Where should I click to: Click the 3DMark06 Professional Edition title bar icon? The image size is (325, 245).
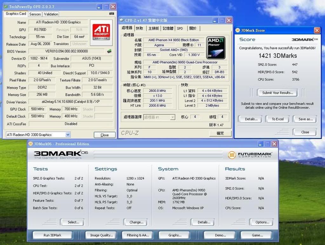pos(30,144)
